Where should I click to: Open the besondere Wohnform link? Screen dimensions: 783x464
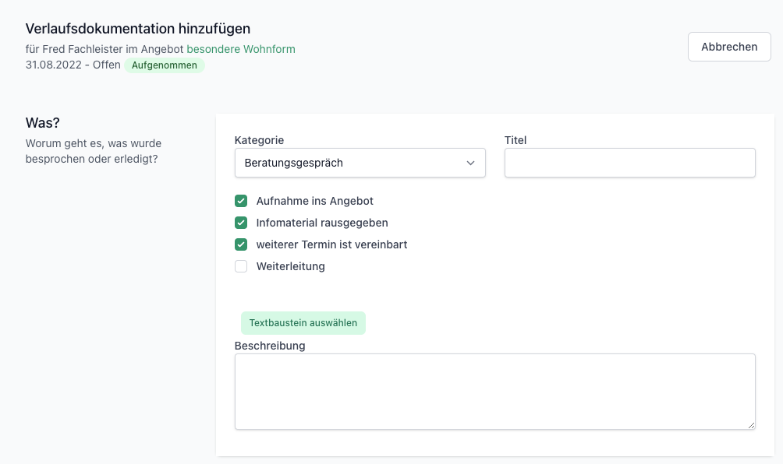[x=241, y=49]
